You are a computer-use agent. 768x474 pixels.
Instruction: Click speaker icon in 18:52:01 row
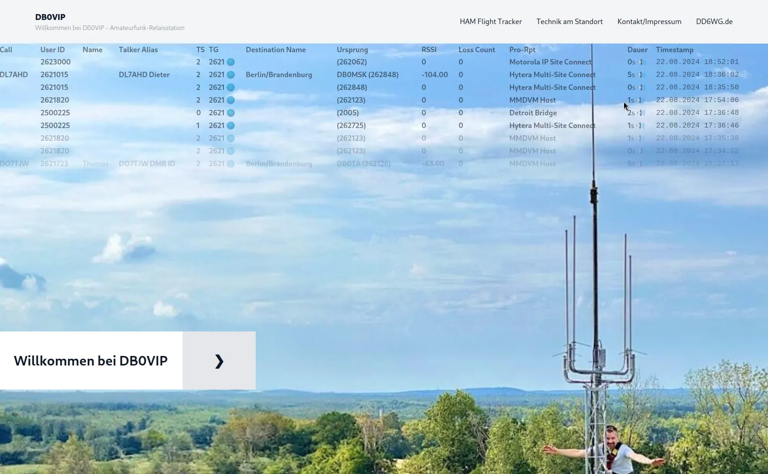(x=642, y=62)
